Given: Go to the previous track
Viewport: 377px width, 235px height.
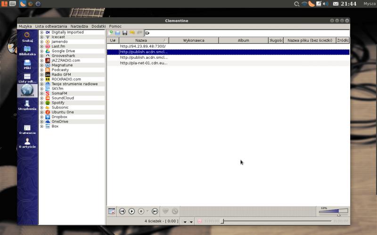Looking at the screenshot, I should [x=122, y=211].
